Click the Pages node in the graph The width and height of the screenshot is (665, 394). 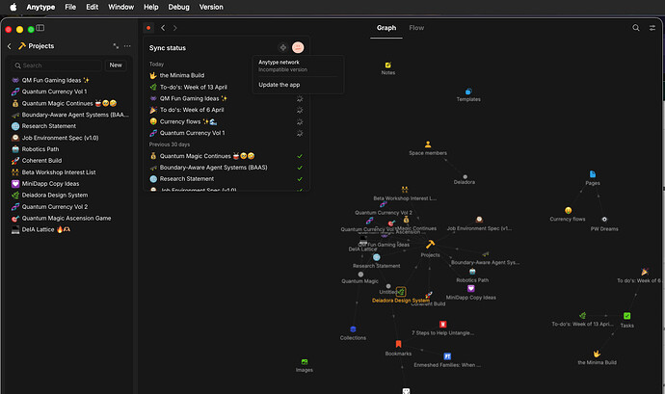coord(593,174)
